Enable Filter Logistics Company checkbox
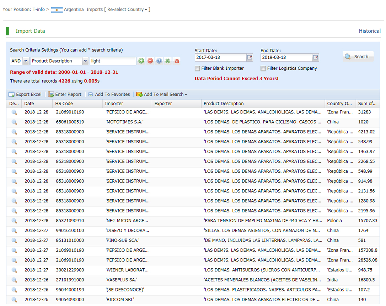Viewport: 386px width, 306px height. click(x=263, y=68)
